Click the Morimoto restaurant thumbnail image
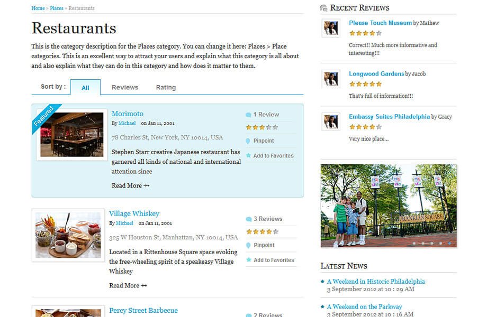Viewport: 487px width, 317px height. tap(71, 134)
